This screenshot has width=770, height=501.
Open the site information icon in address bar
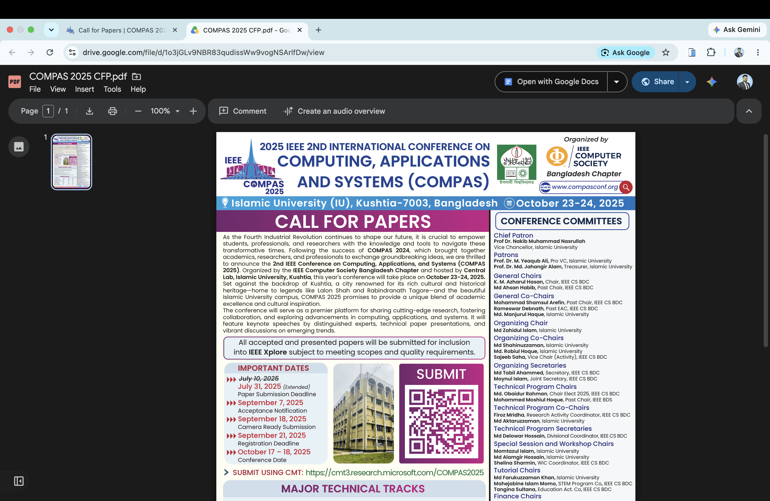pyautogui.click(x=73, y=52)
